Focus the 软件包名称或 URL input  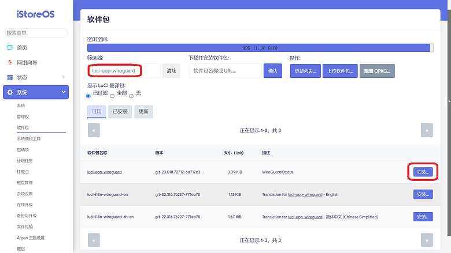(225, 71)
